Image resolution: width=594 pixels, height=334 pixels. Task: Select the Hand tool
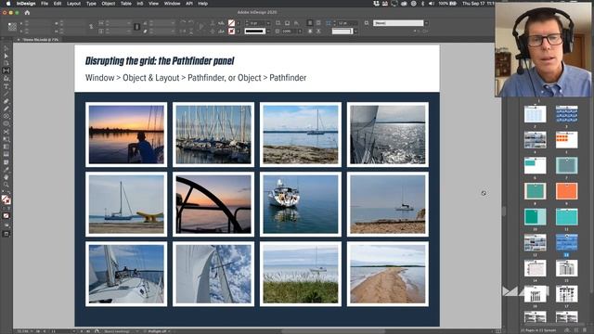6,177
